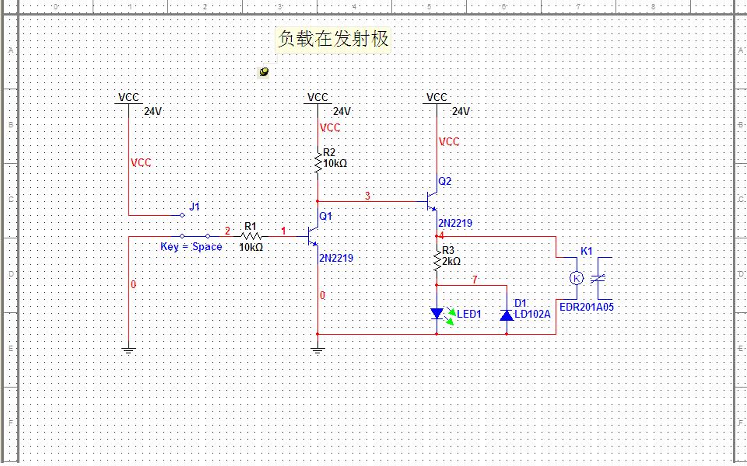747x466 pixels.
Task: Click the net label 3 wire
Action: coord(368,201)
